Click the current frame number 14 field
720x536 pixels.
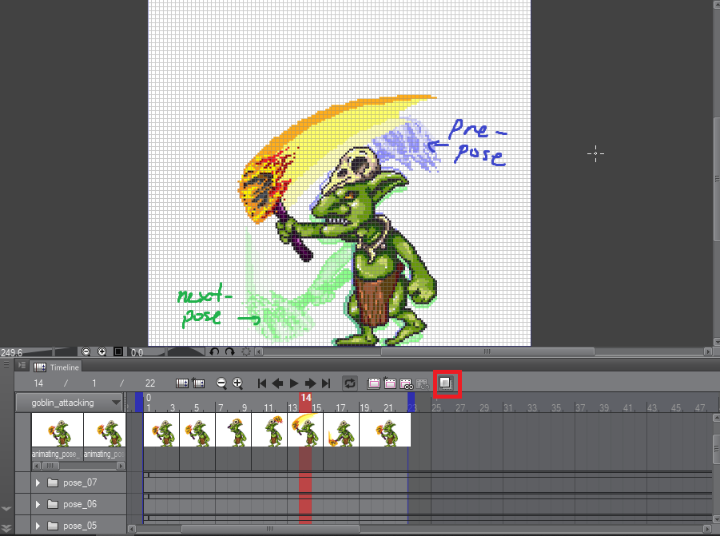pyautogui.click(x=38, y=383)
